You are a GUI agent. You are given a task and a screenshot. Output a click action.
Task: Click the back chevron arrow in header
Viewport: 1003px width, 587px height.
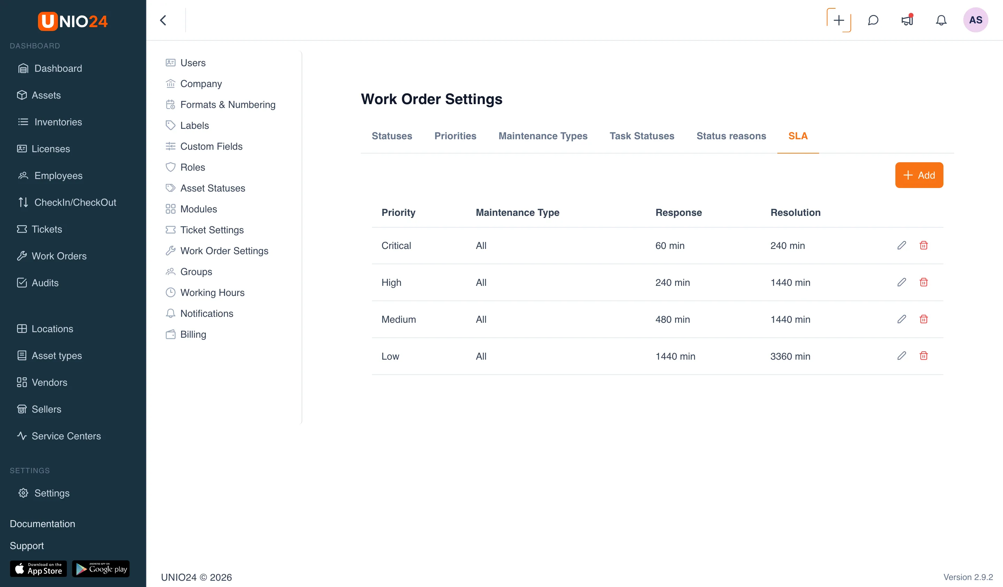(163, 20)
